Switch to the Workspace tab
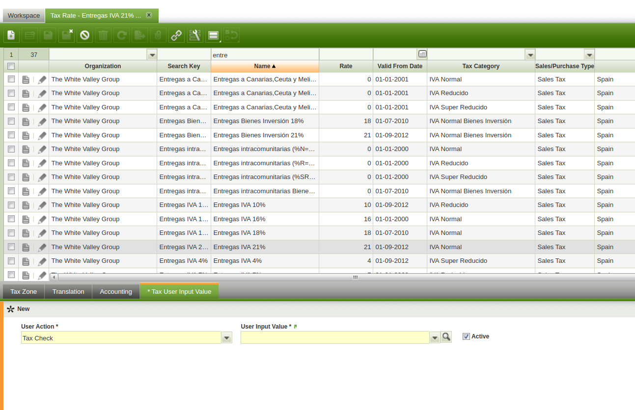Screen dimensions: 635x410 (24, 16)
